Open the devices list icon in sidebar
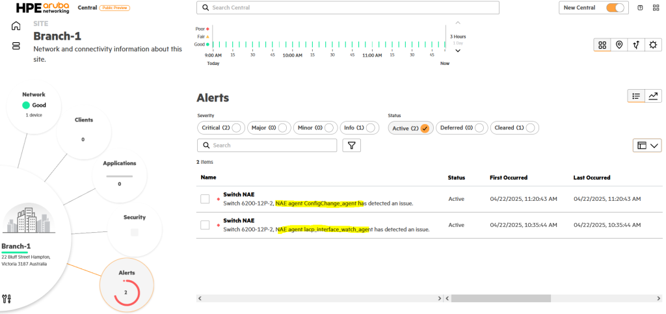666x314 pixels. (x=16, y=46)
